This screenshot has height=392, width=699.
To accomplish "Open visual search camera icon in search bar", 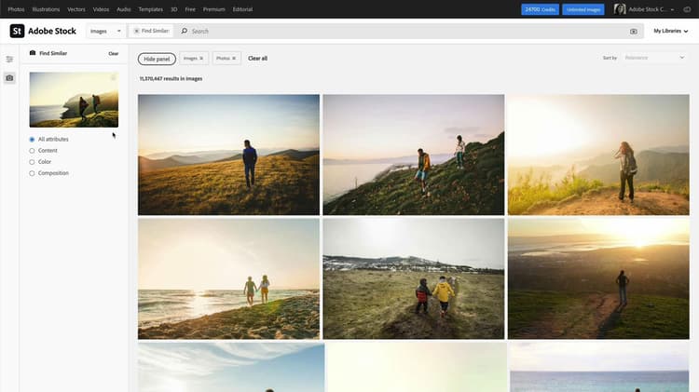I will click(634, 31).
